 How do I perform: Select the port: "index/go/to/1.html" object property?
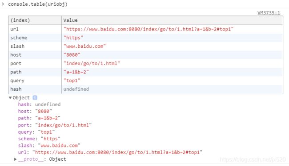(x=55, y=125)
